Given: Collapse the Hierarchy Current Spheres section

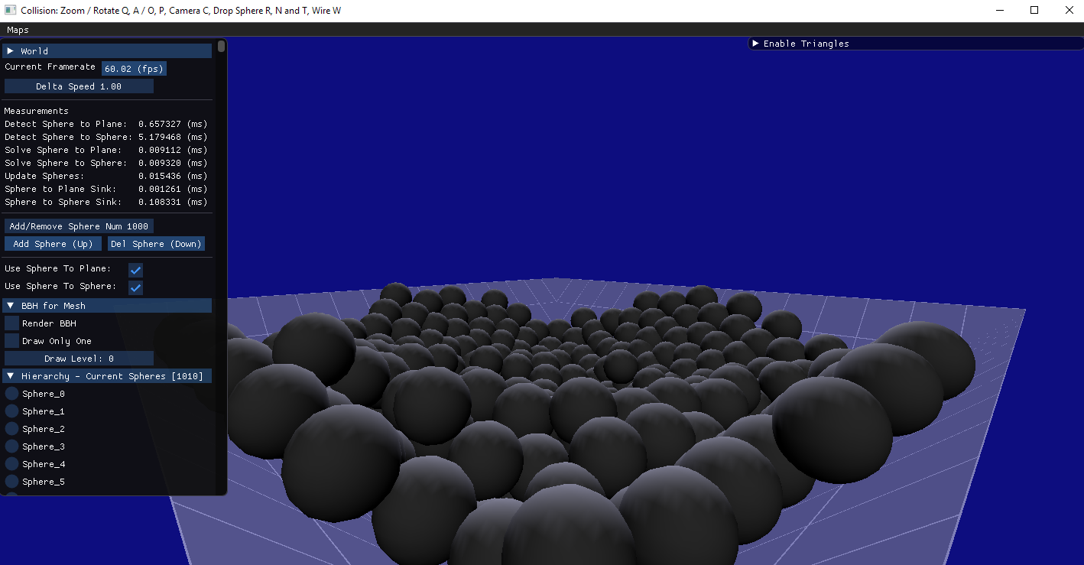Looking at the screenshot, I should [107, 376].
